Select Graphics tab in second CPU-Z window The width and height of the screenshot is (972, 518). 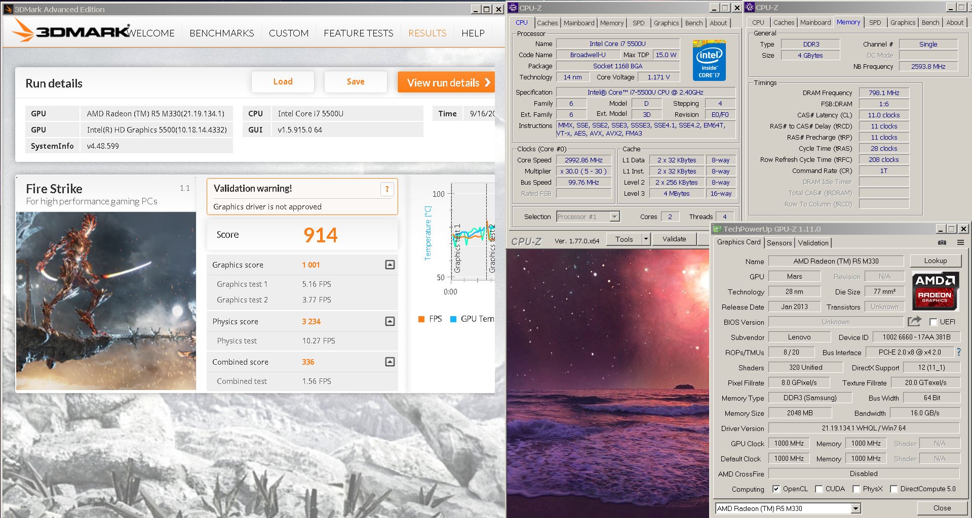(x=903, y=22)
